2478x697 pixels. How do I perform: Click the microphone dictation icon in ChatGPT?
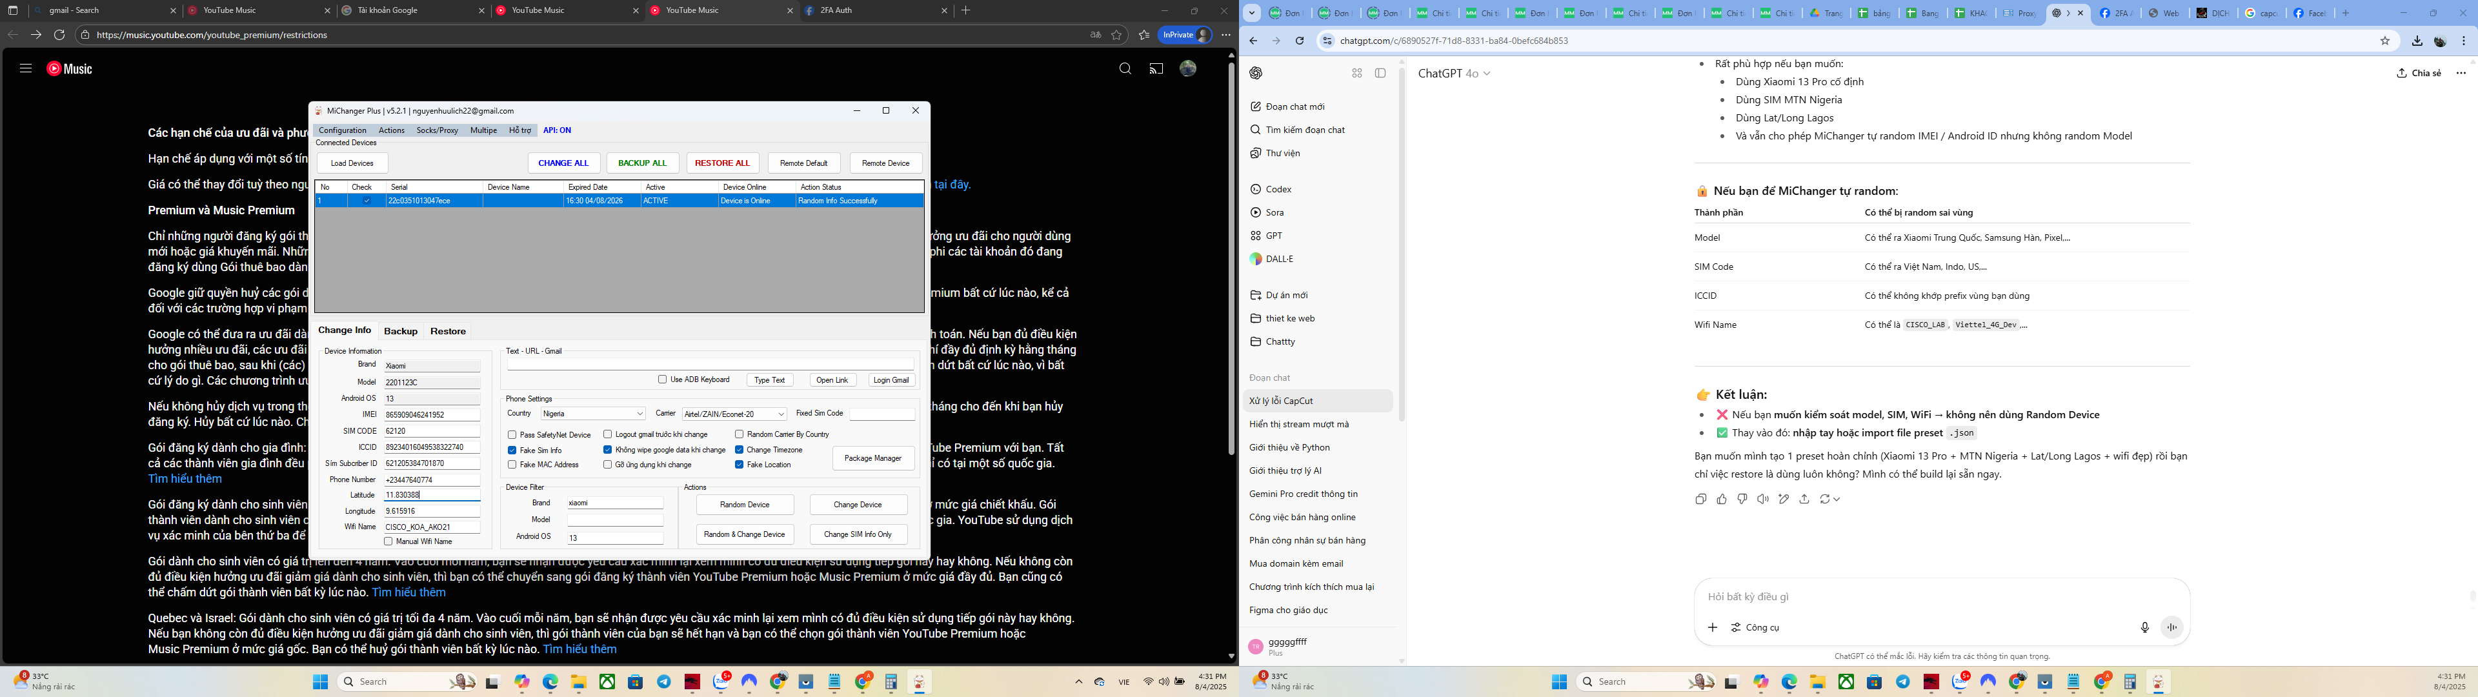pos(2144,627)
